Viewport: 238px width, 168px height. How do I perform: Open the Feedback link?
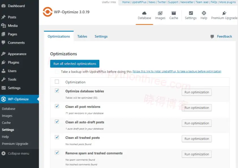point(224,36)
